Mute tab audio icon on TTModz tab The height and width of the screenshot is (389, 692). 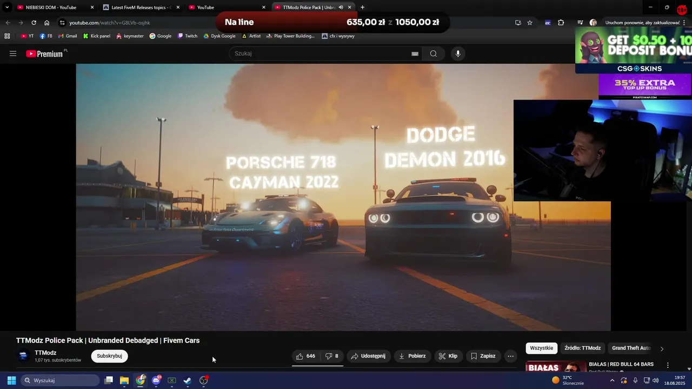pos(341,8)
